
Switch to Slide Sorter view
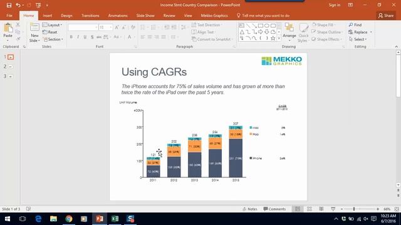(x=310, y=209)
